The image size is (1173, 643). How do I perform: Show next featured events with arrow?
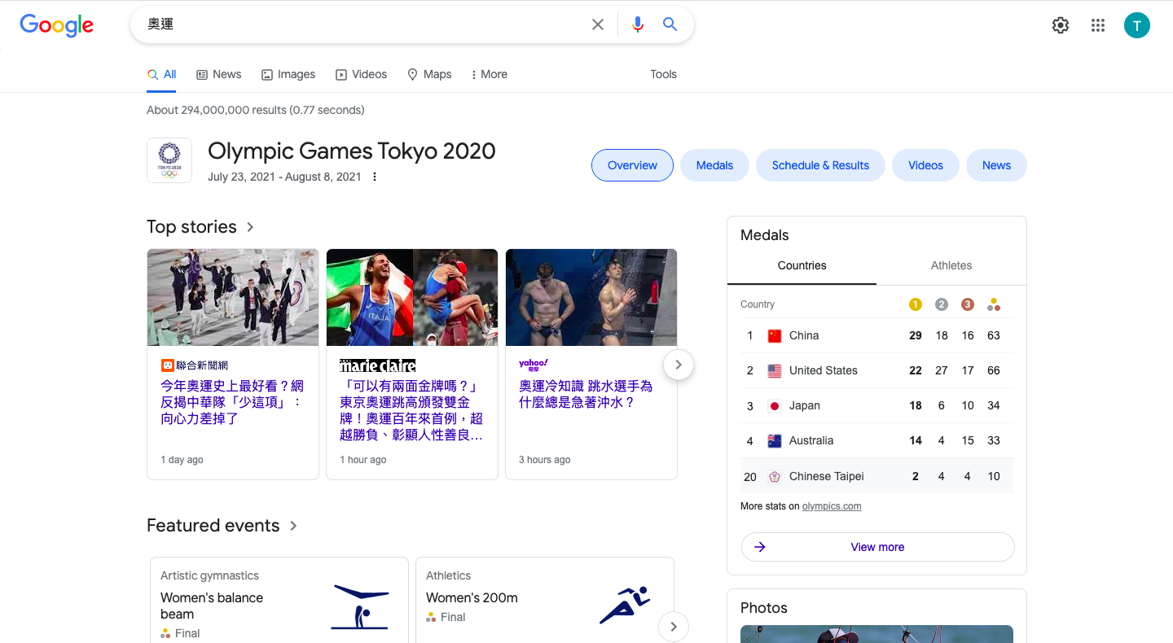674,627
